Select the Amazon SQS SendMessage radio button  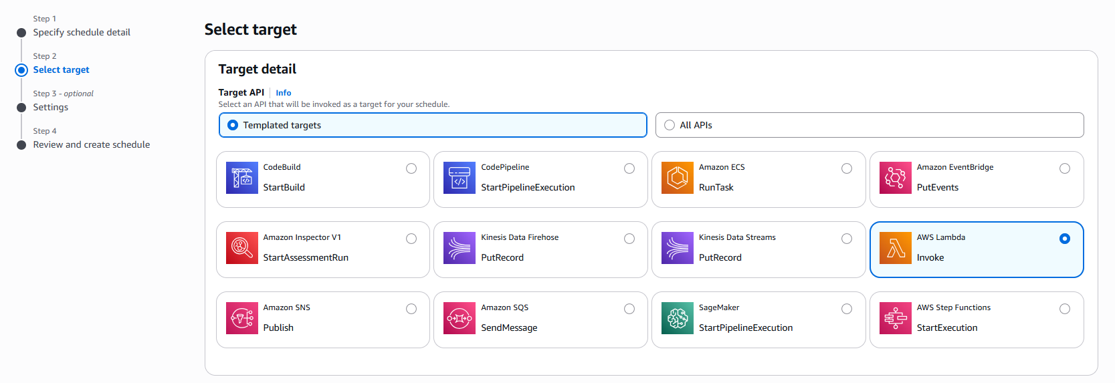[x=629, y=309]
